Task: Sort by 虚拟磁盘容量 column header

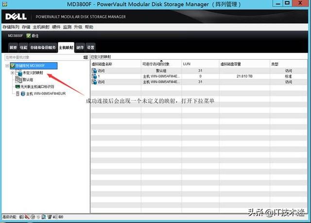Action: [244, 64]
